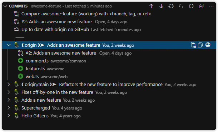The height and width of the screenshot is (132, 218).
Task: Click the Pull down-arrow icon in Commits header
Action: (x=161, y=6)
